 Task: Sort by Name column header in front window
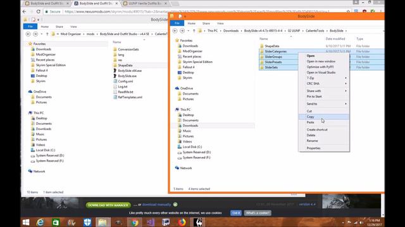[x=263, y=39]
